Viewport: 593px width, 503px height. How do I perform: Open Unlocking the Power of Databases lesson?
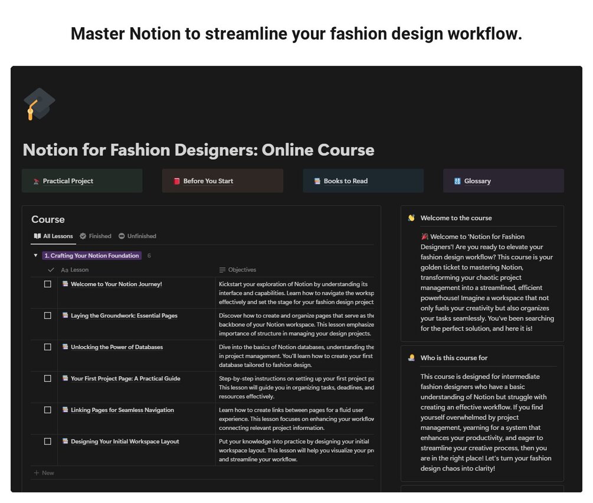pyautogui.click(x=117, y=347)
